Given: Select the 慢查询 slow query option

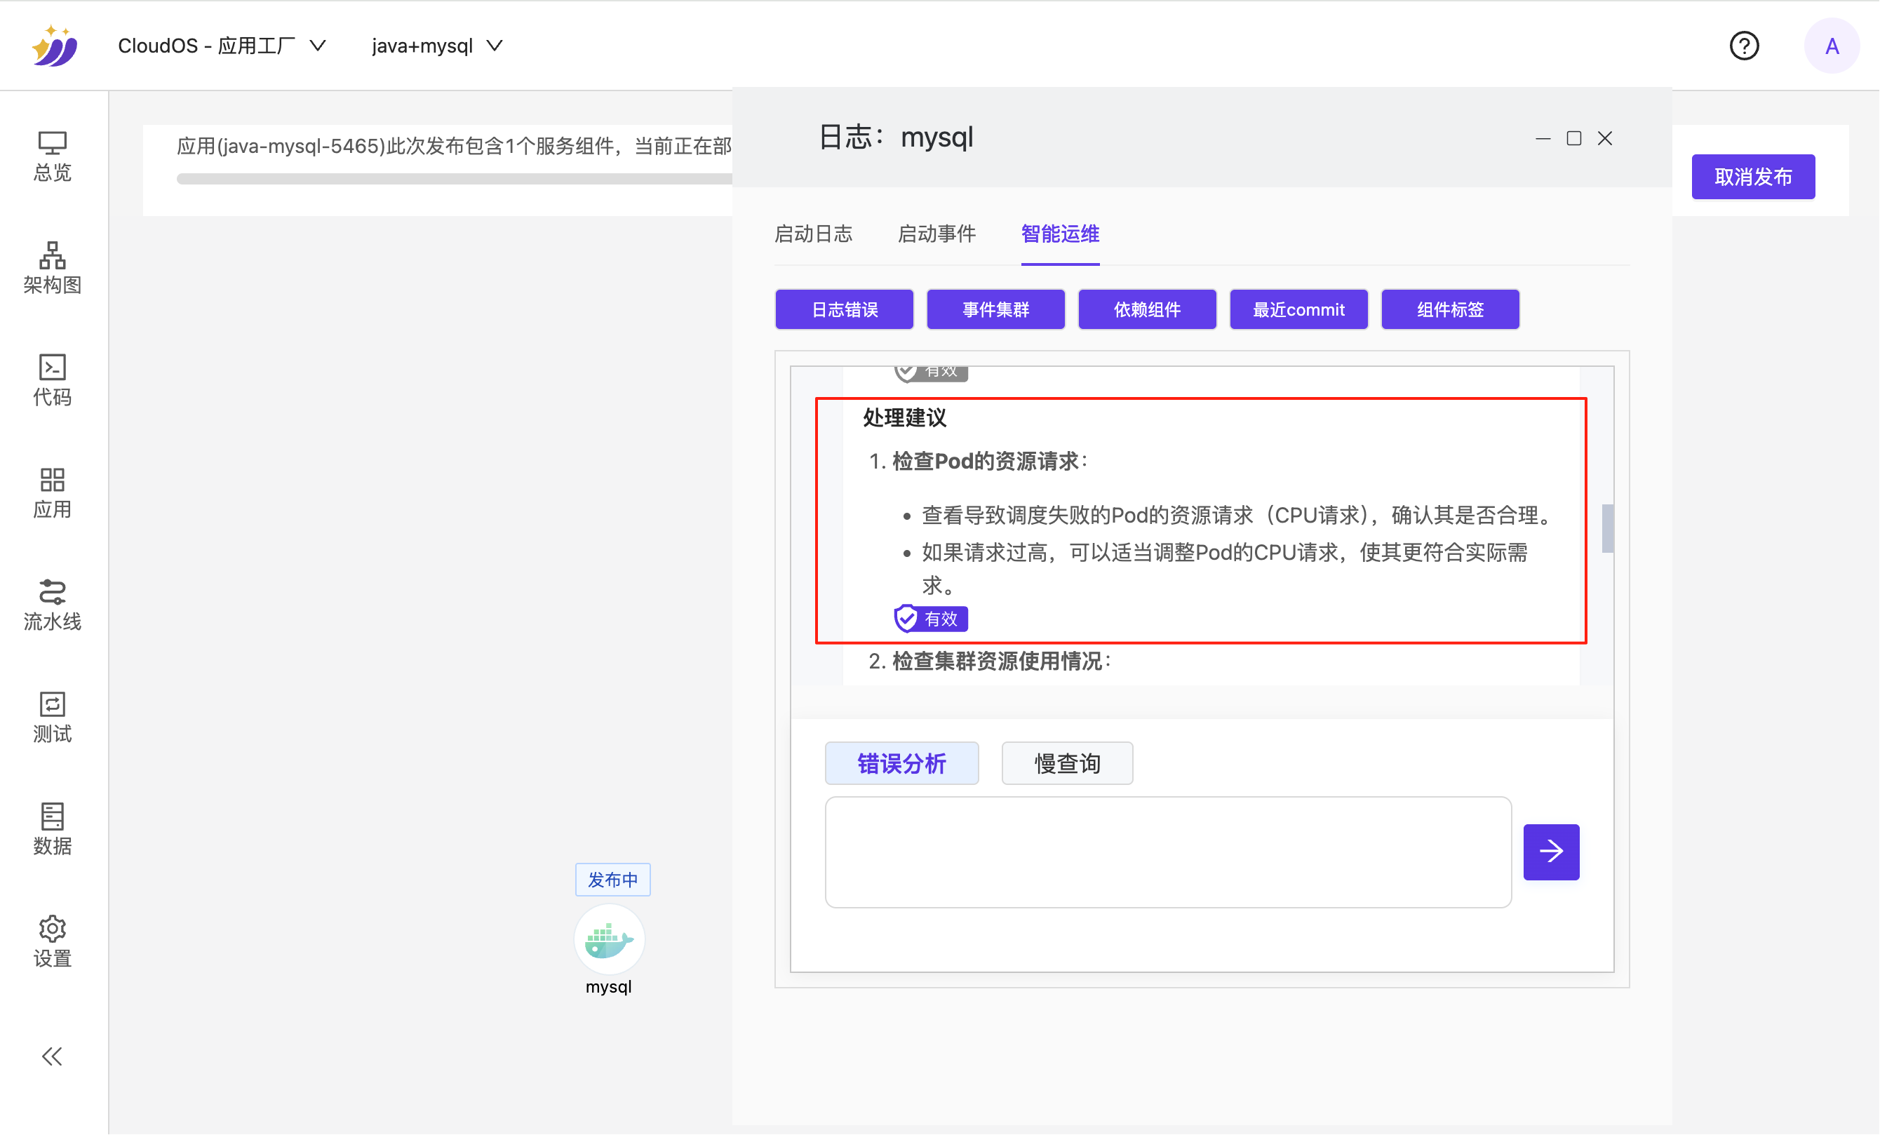Looking at the screenshot, I should (x=1067, y=763).
